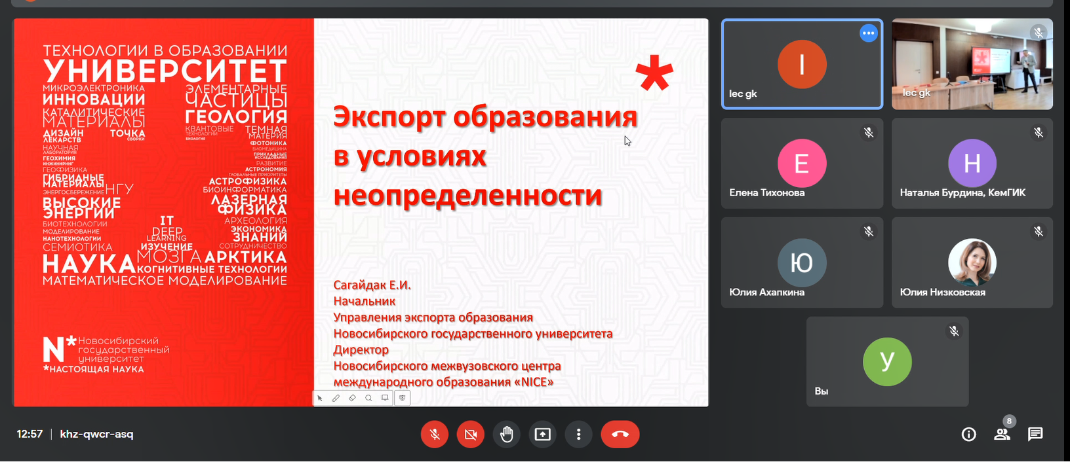Screen dimensions: 1070x462
Task: Leave the call with red hang-up button
Action: [x=620, y=435]
